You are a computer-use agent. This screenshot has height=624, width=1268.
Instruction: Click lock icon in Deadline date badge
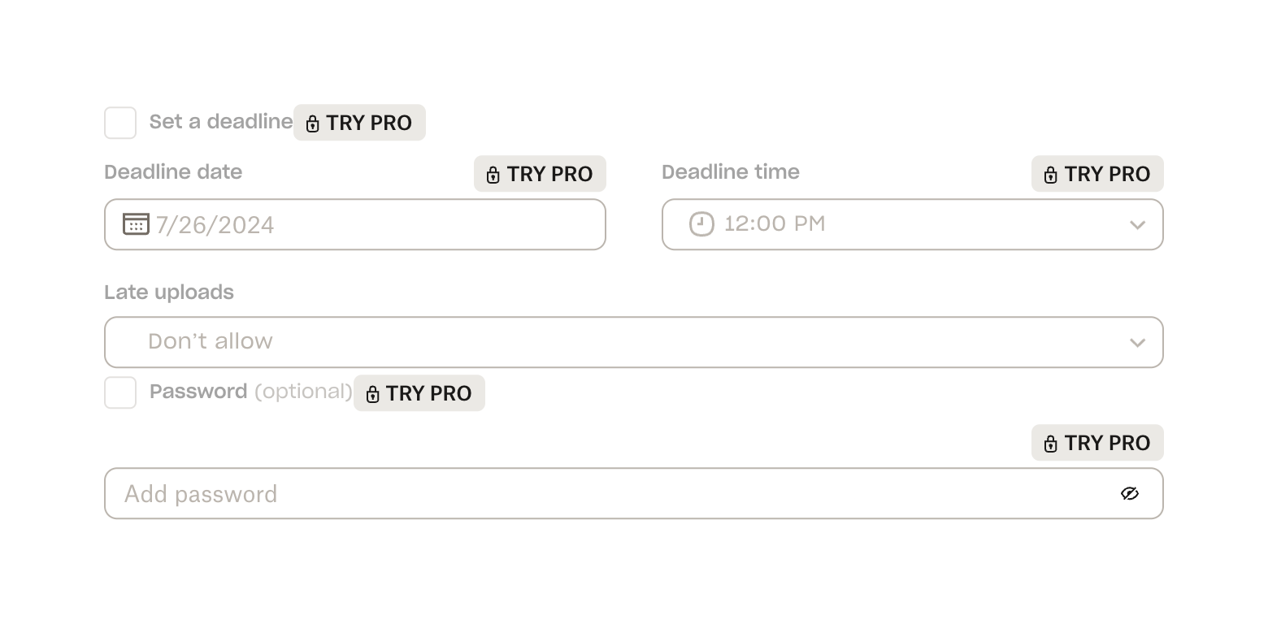coord(493,175)
